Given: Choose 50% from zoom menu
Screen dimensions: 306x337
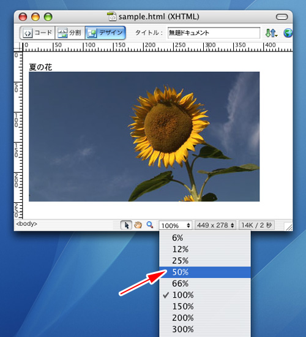Looking at the screenshot, I should (x=205, y=272).
